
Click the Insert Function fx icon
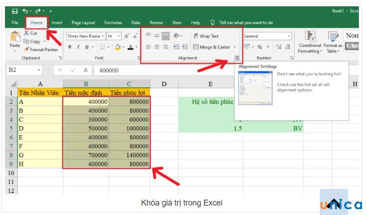(86, 70)
